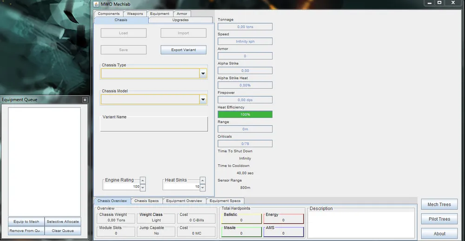The width and height of the screenshot is (465, 241).
Task: Decrease the Engine Rating value
Action: (143, 187)
